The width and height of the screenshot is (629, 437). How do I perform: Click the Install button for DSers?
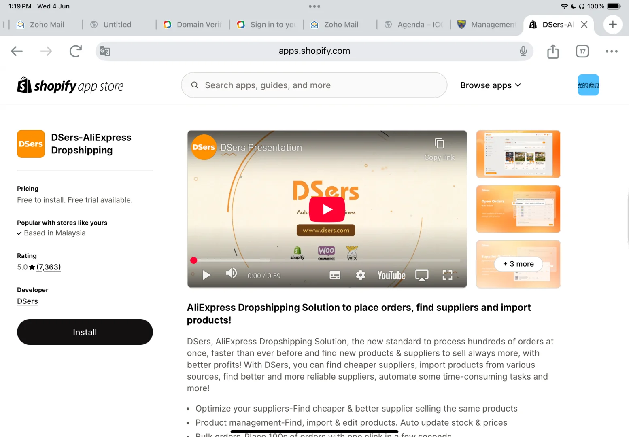coord(85,332)
